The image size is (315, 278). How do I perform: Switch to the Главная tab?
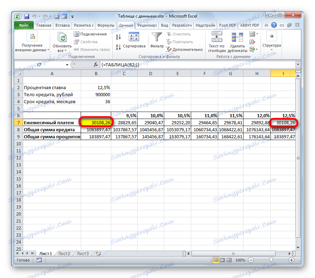click(43, 25)
